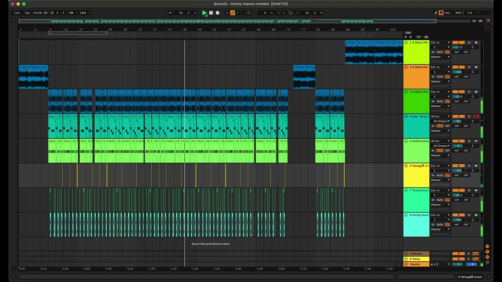Click the Tap tempo button
The image size is (502, 282).
pos(27,13)
